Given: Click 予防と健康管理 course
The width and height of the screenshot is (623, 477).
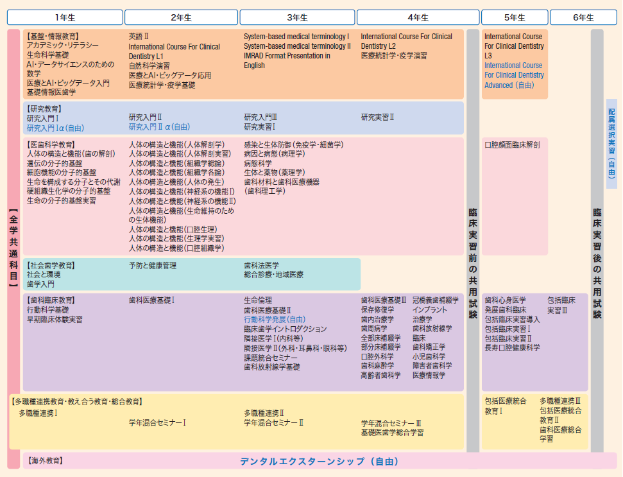Looking at the screenshot, I should pos(153,266).
